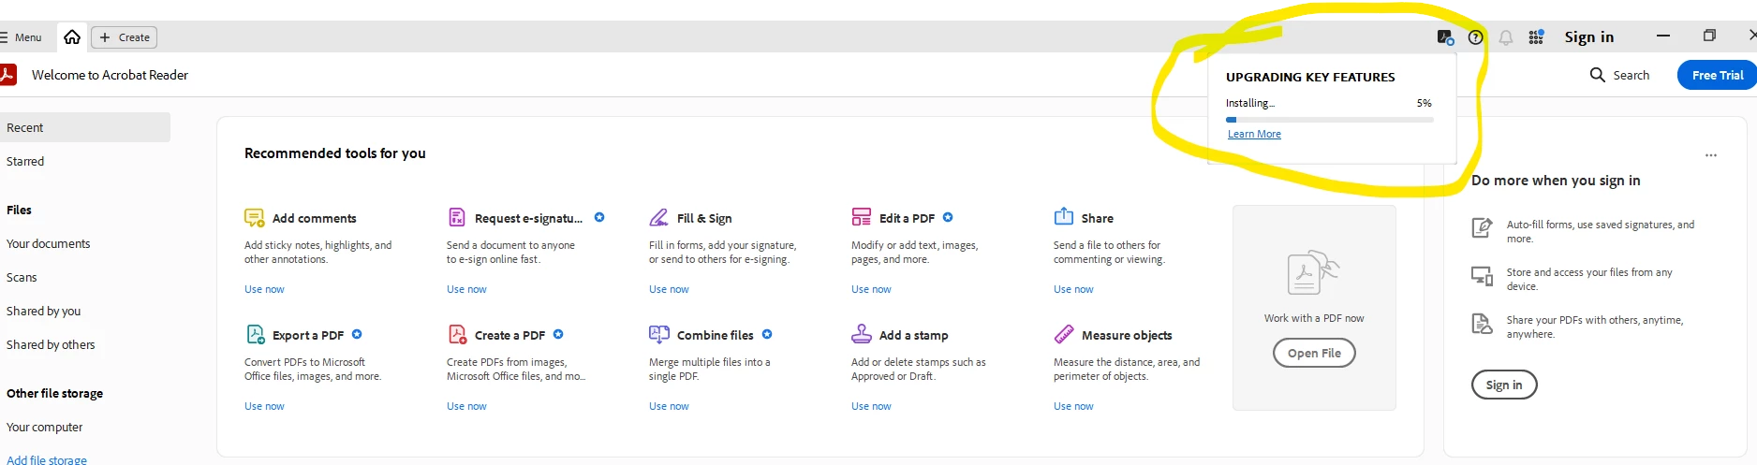Click Use now under Export a PDF

coord(264,406)
